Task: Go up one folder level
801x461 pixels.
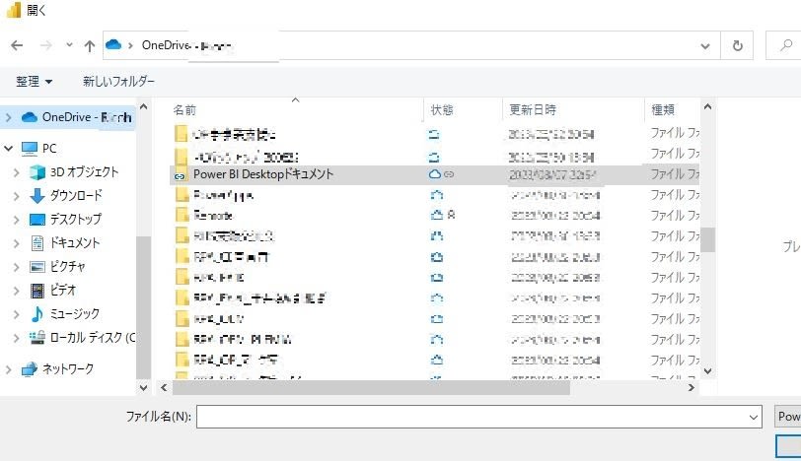Action: tap(90, 46)
